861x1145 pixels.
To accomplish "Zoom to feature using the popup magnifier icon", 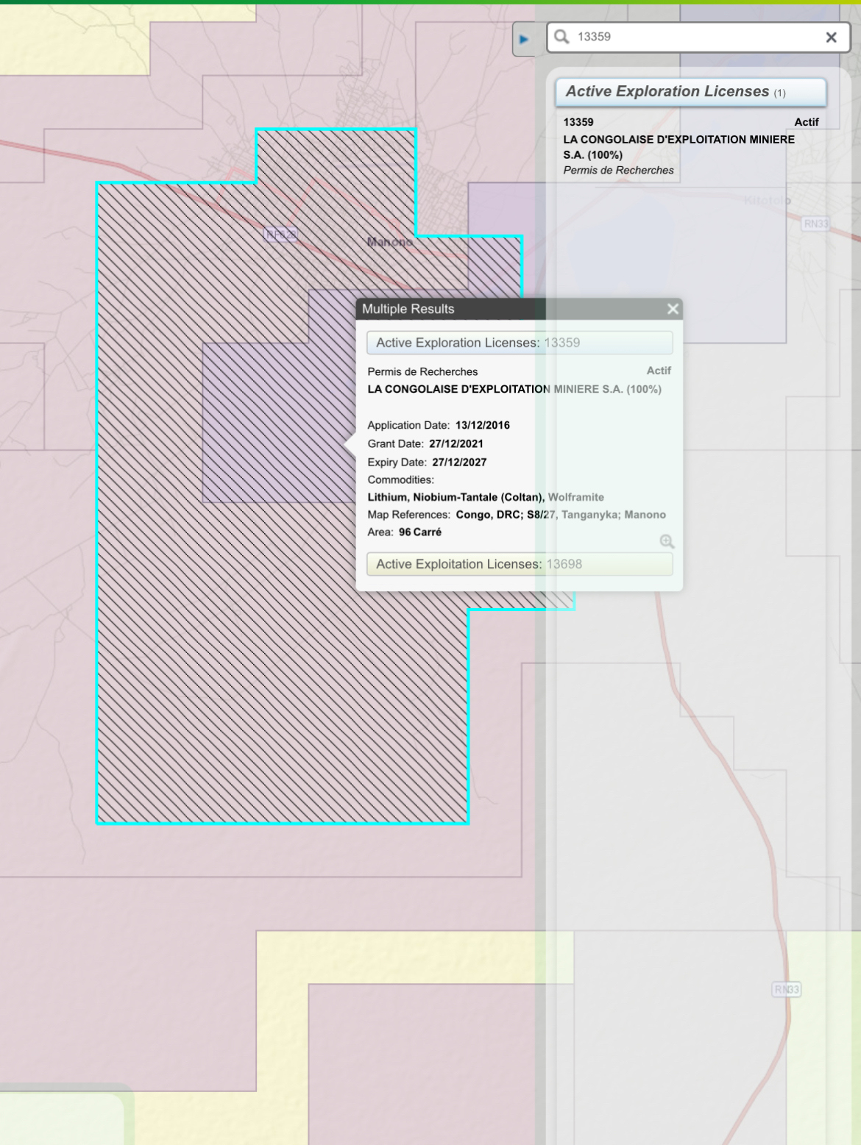I will 667,542.
